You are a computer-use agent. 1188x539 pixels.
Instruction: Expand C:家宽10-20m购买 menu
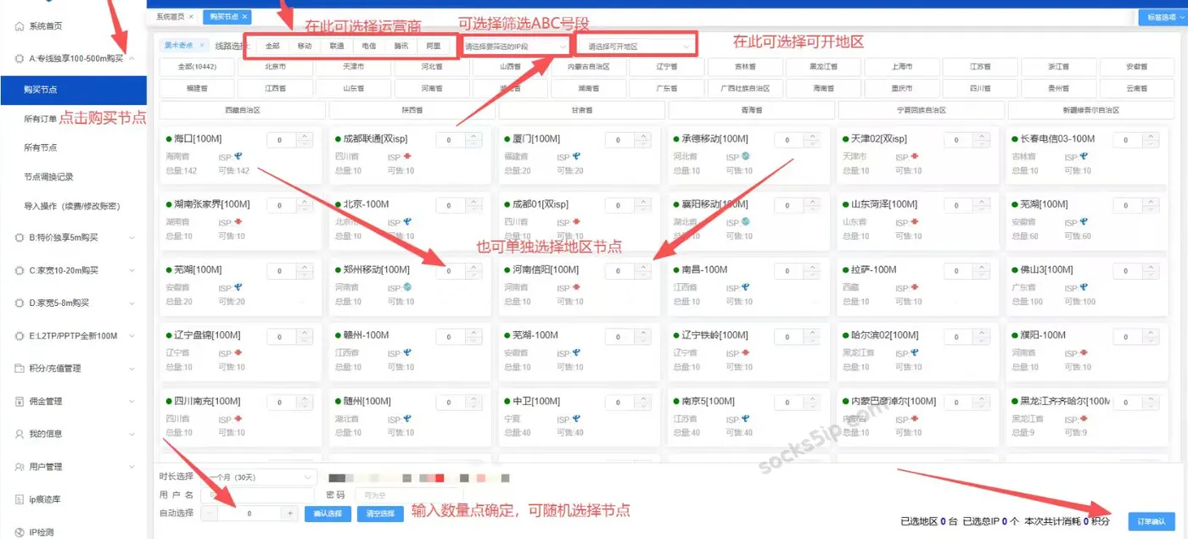[132, 270]
